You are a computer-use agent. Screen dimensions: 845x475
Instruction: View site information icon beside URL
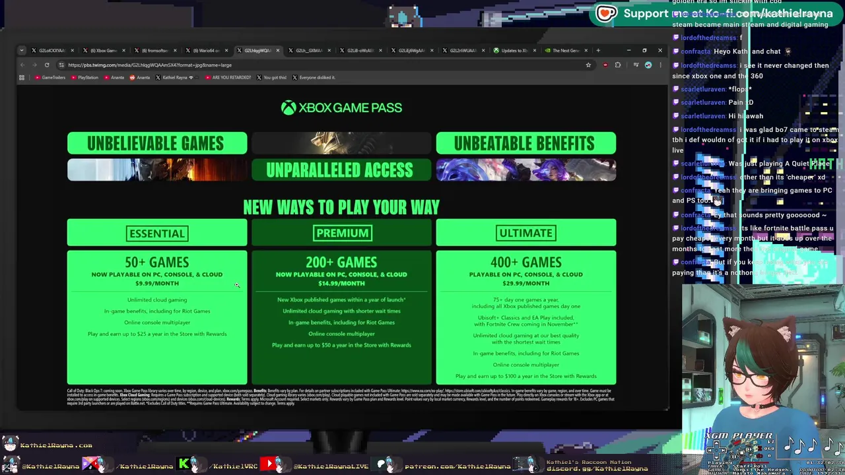coord(61,65)
